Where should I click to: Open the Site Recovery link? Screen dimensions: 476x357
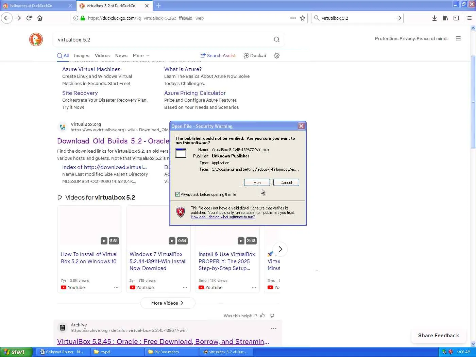[x=80, y=93]
